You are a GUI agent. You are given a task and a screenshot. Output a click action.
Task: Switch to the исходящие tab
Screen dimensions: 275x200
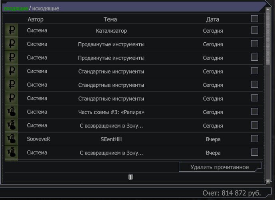click(46, 8)
